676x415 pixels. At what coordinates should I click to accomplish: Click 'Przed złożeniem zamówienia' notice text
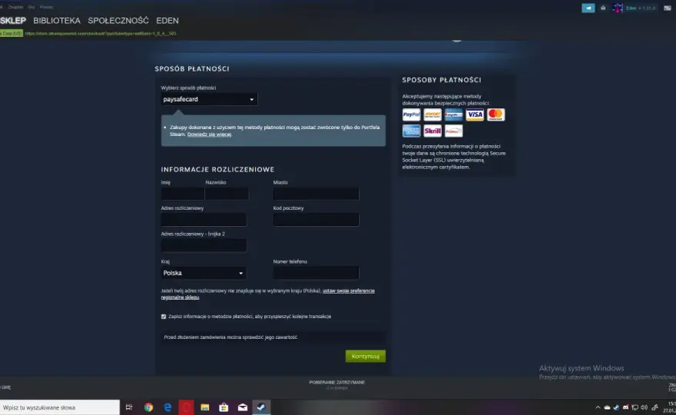[x=230, y=337]
